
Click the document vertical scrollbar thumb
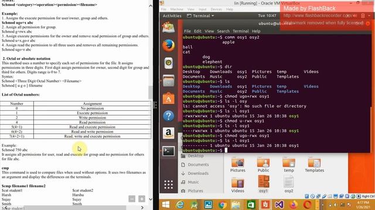(151, 92)
